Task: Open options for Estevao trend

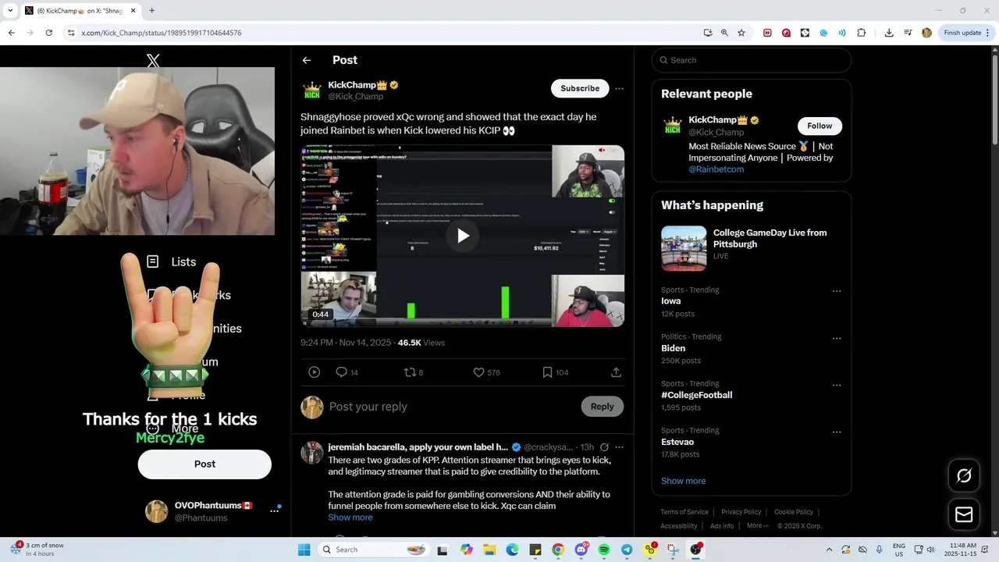Action: (837, 432)
